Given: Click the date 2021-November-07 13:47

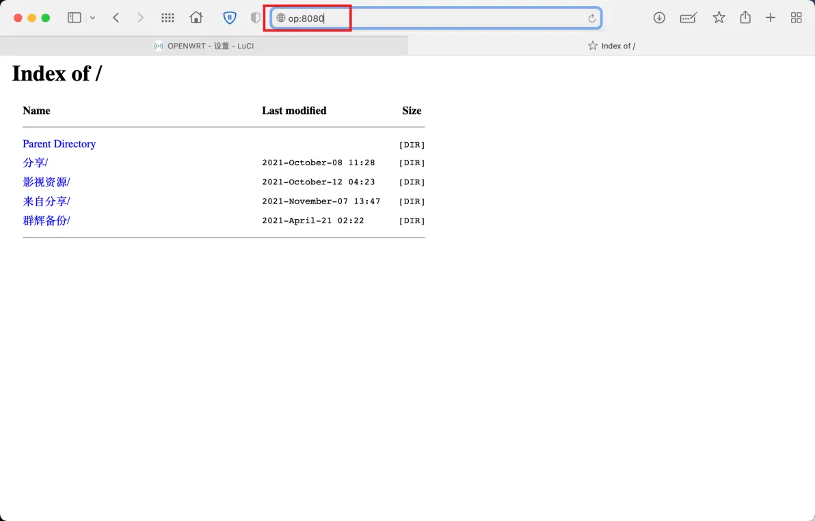Looking at the screenshot, I should point(321,201).
